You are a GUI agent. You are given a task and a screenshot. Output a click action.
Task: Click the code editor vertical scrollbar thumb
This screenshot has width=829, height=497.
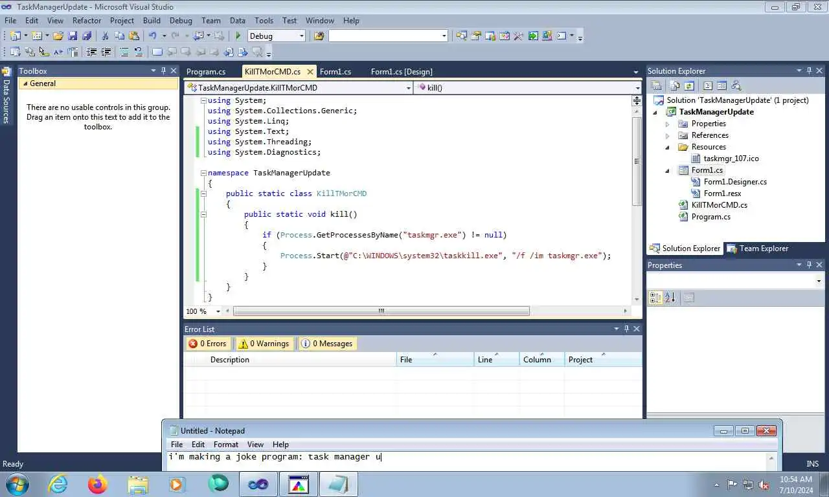pos(637,162)
